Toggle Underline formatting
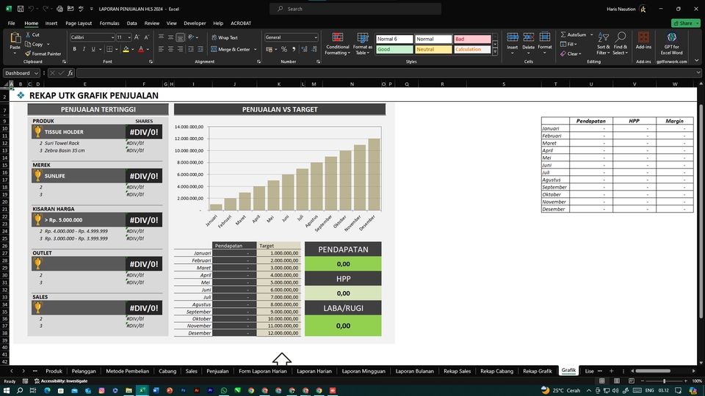The height and width of the screenshot is (396, 705). click(x=93, y=49)
